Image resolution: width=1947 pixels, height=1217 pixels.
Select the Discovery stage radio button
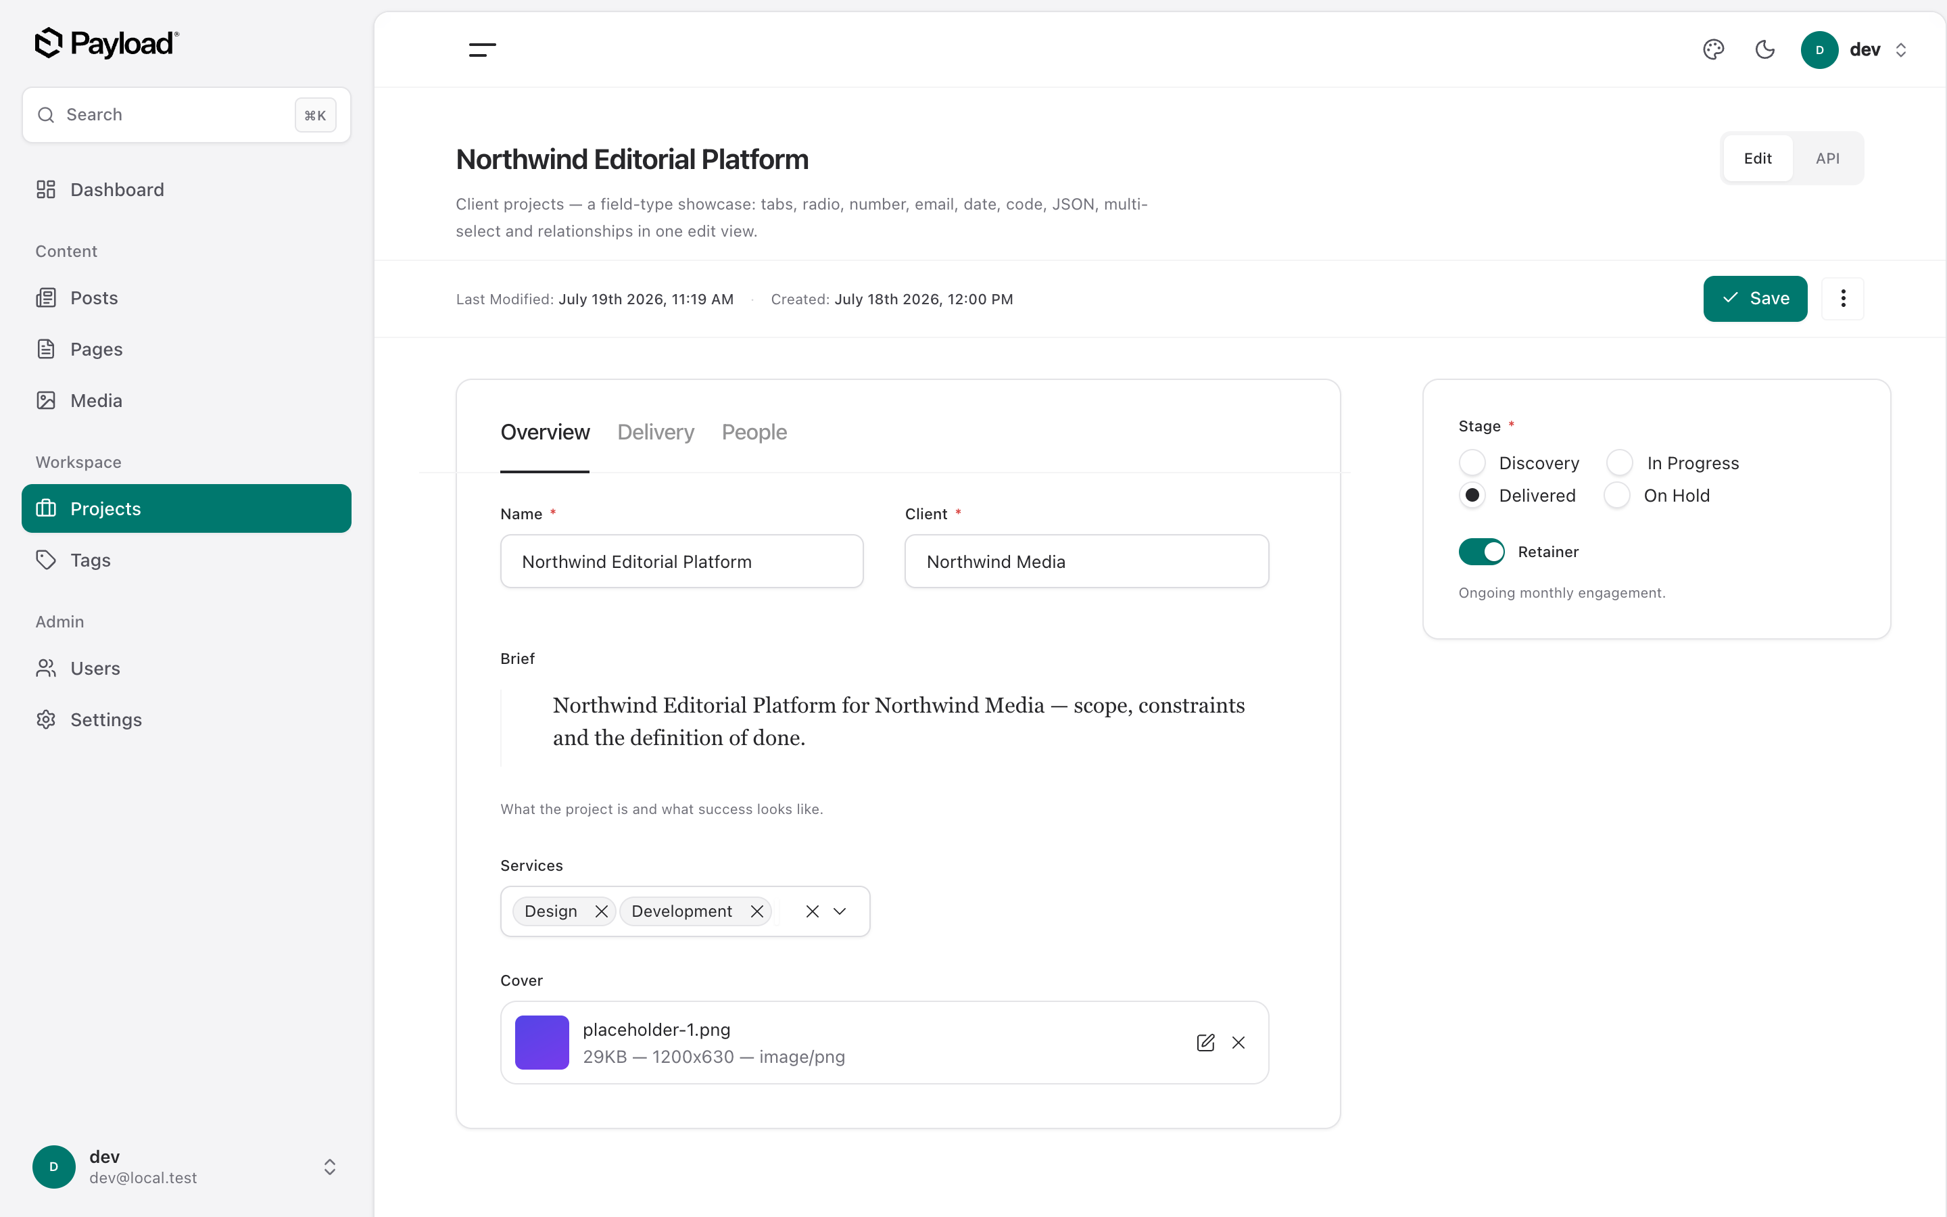(1472, 463)
